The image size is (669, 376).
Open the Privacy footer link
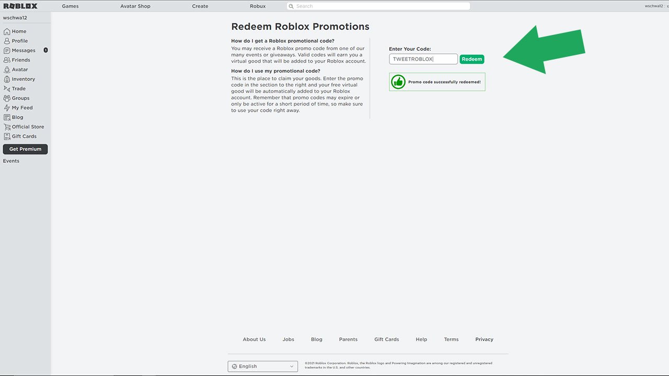click(484, 339)
